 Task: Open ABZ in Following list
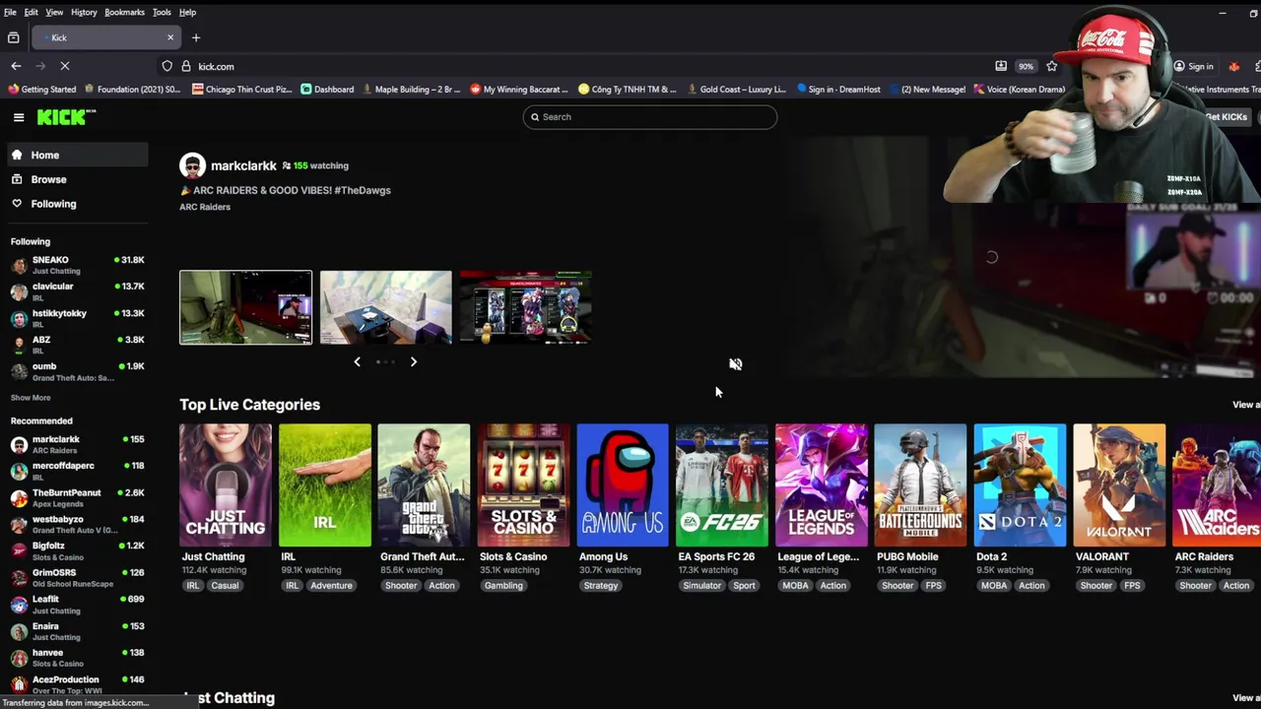pos(77,345)
